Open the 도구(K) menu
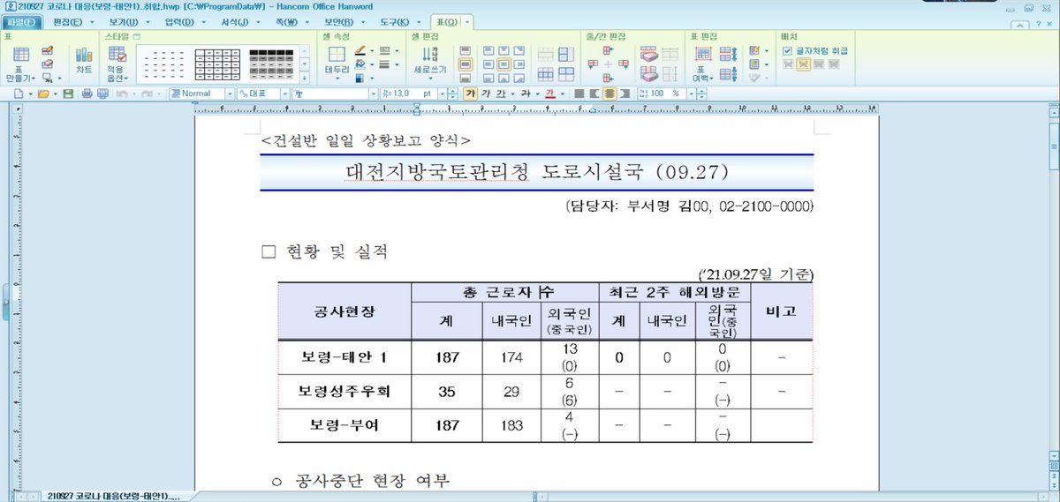This screenshot has height=502, width=1060. point(394,20)
